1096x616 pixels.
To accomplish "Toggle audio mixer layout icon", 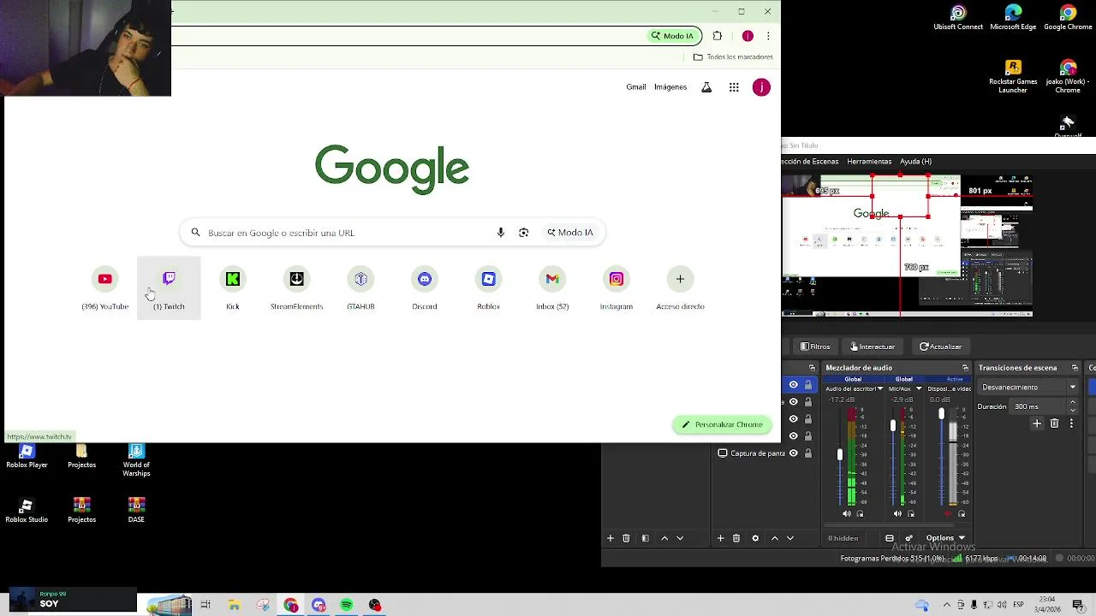I will [890, 538].
